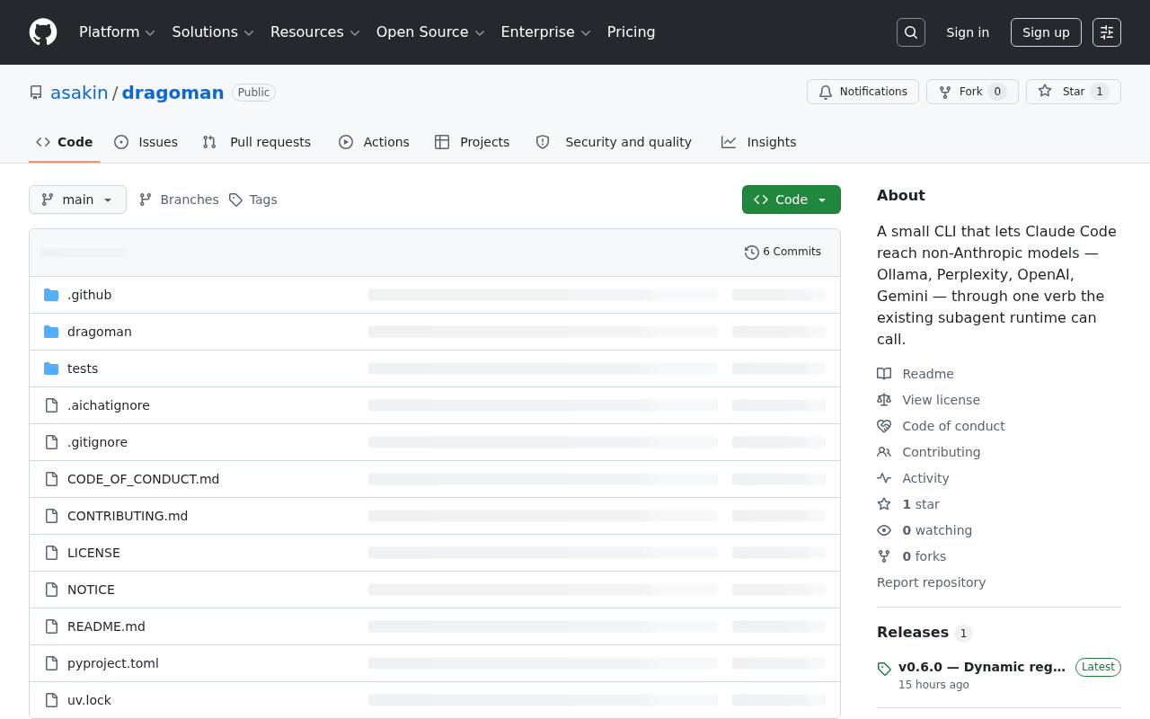Screen dimensions: 1150x719
Task: Click the scales icon beside View license
Action: 884,400
